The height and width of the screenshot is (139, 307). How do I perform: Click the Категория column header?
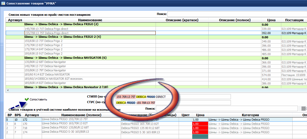250,115
